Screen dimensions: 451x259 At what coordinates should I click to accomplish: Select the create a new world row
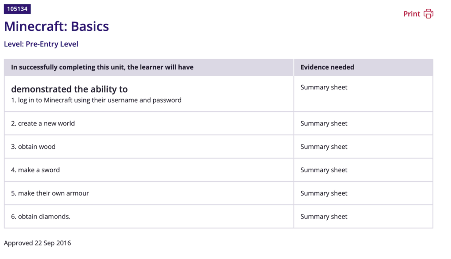43,123
